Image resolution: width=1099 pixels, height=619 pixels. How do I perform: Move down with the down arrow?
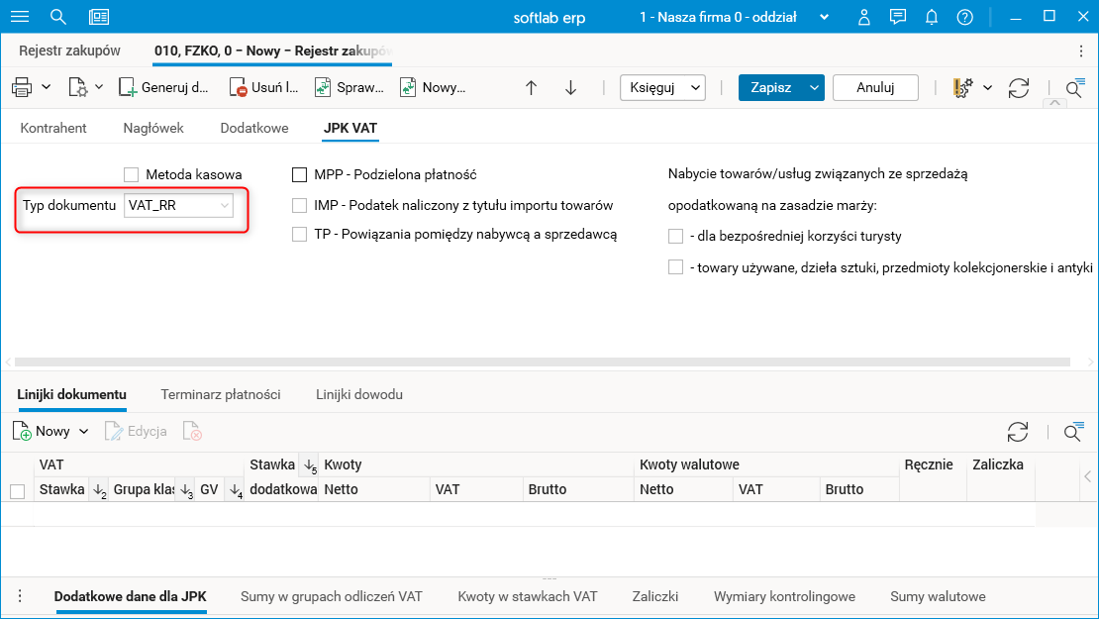point(570,87)
